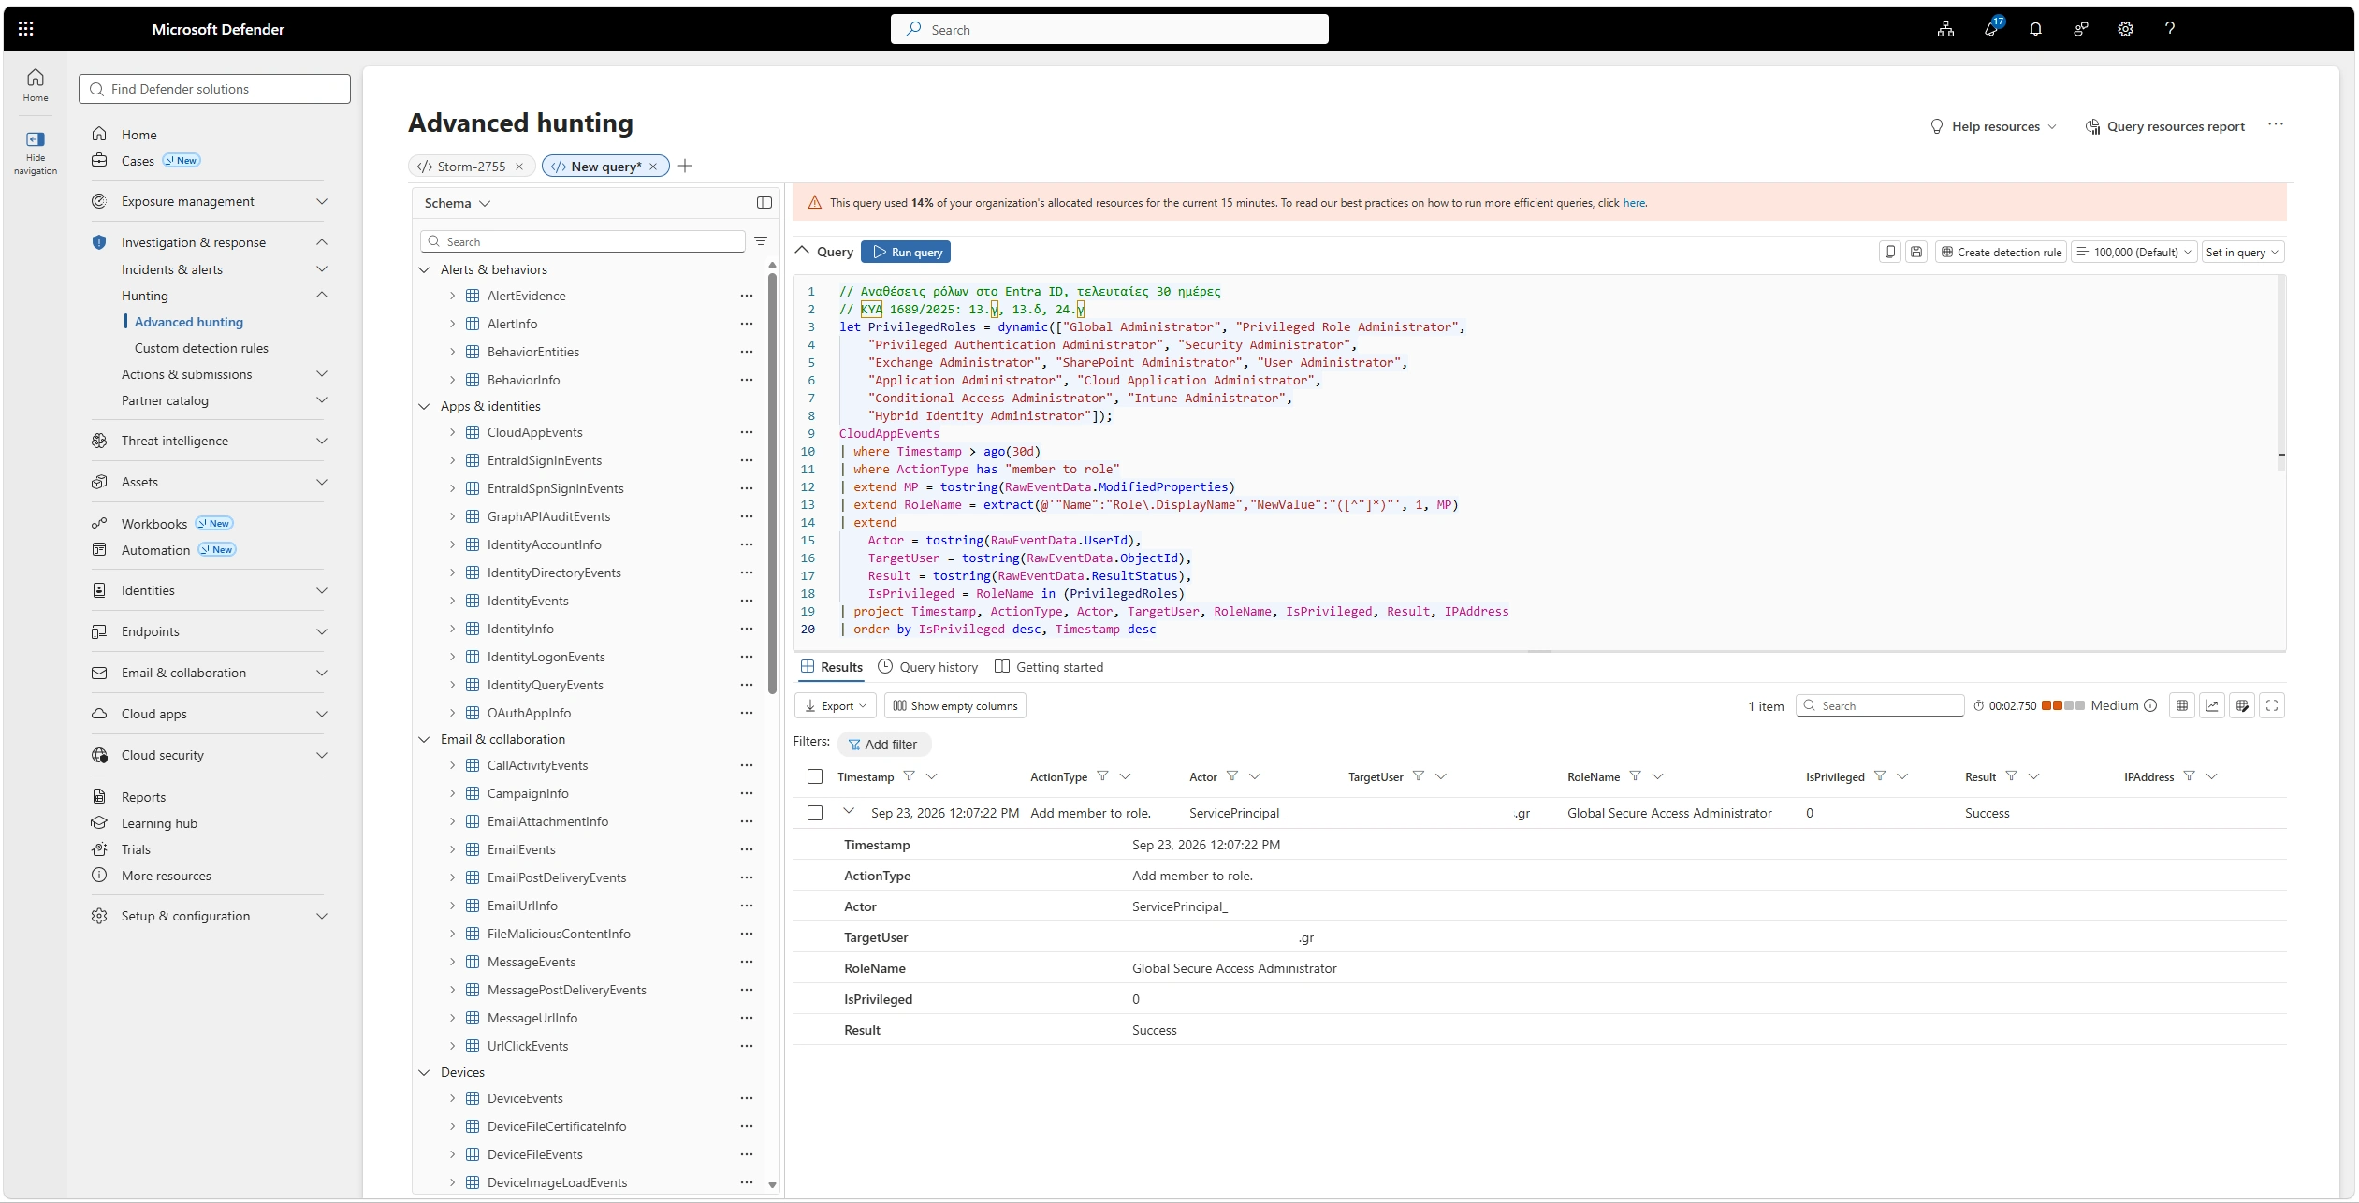This screenshot has width=2359, height=1203.
Task: Close the Storm-2755 query tab
Action: pyautogui.click(x=519, y=167)
